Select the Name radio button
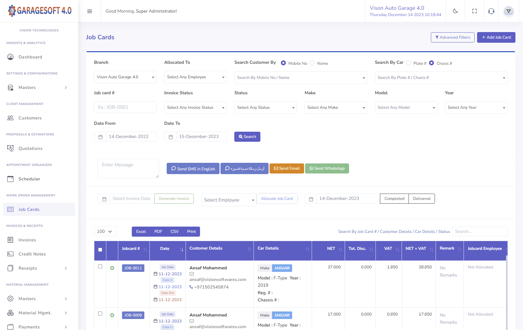Screen dimensions: 523x330 pyautogui.click(x=312, y=63)
